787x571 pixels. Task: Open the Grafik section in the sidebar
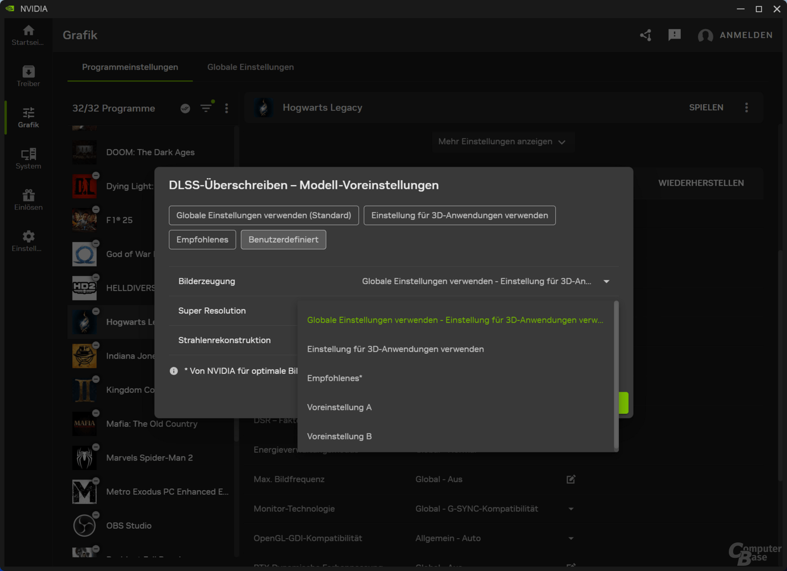click(x=28, y=117)
